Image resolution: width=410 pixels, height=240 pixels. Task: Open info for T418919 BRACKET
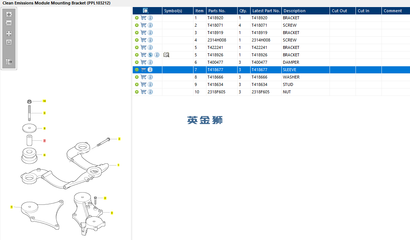[x=150, y=33]
